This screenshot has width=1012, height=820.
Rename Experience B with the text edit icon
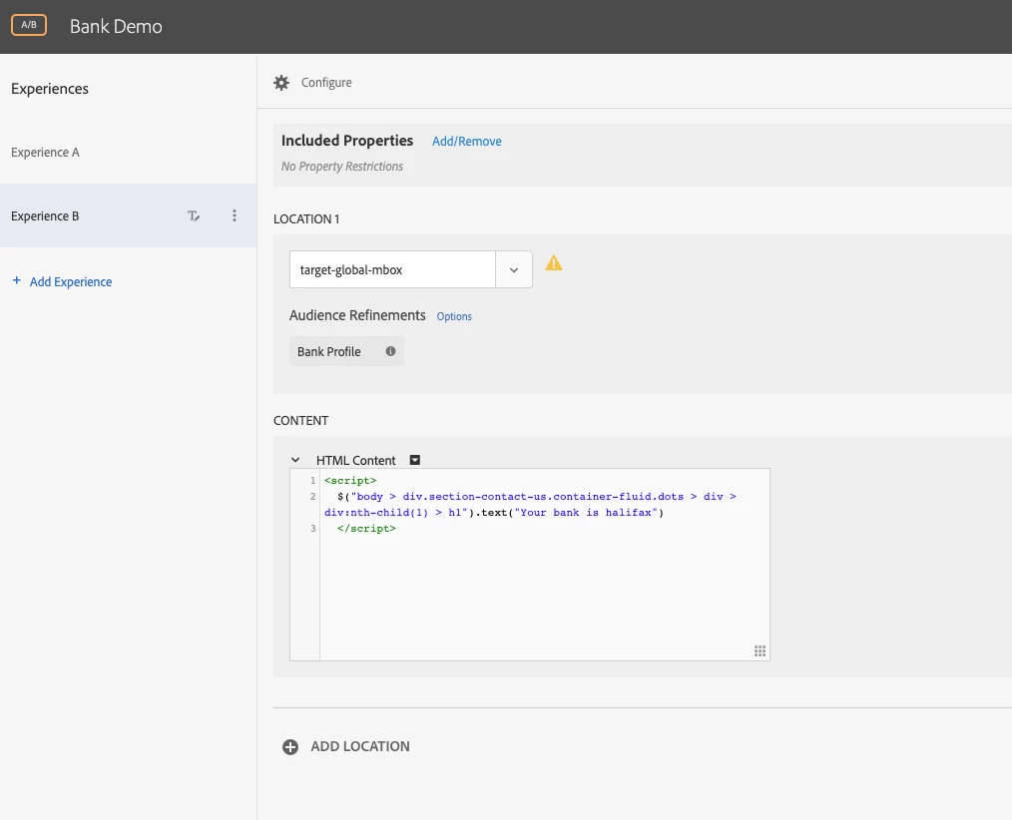[x=193, y=216]
